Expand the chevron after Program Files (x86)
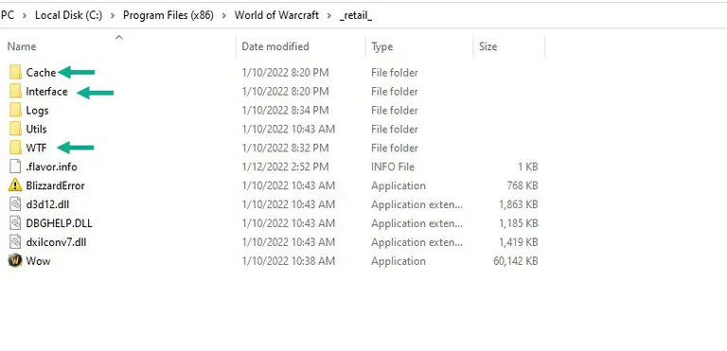Screen dimensions: 727x351 click(x=224, y=15)
